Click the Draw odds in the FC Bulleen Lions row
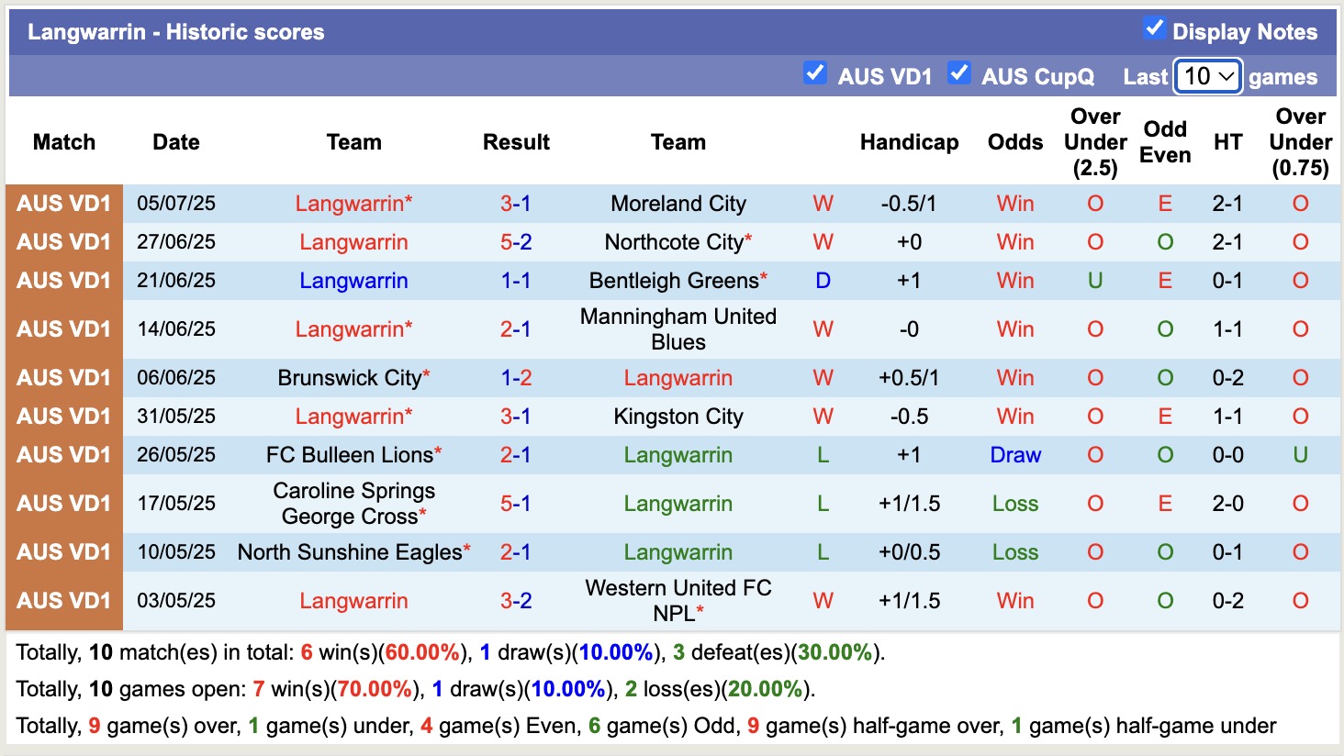The image size is (1344, 756). [1014, 454]
